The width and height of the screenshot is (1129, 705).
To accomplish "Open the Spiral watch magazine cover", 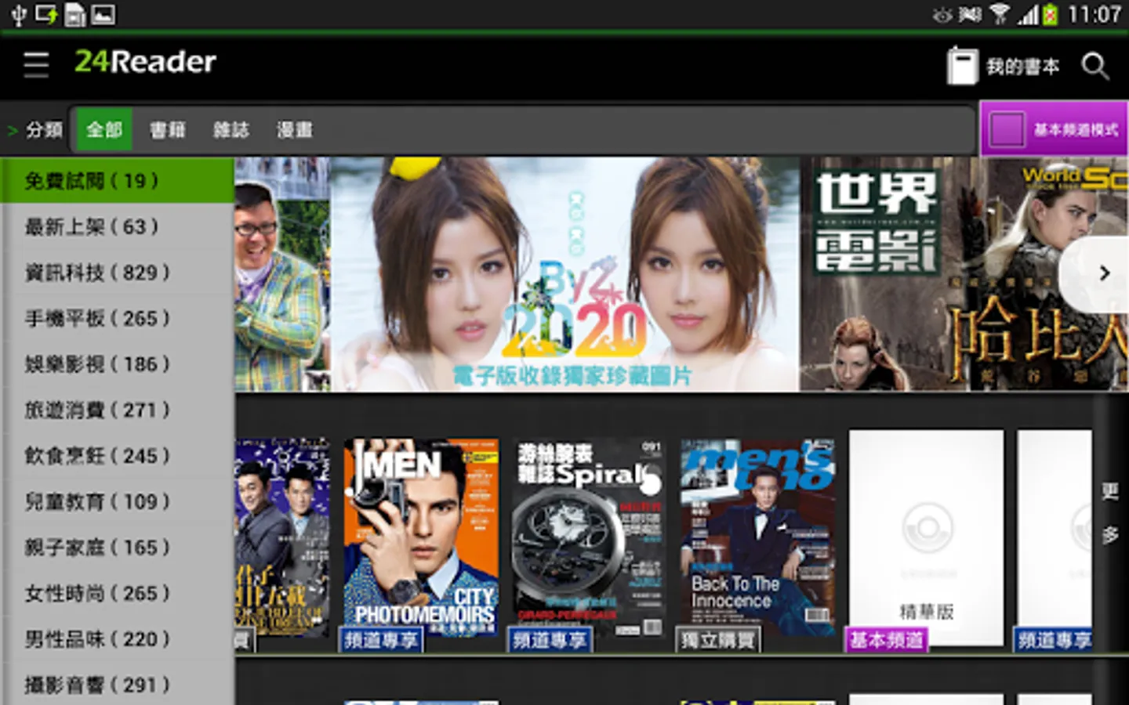I will point(589,536).
